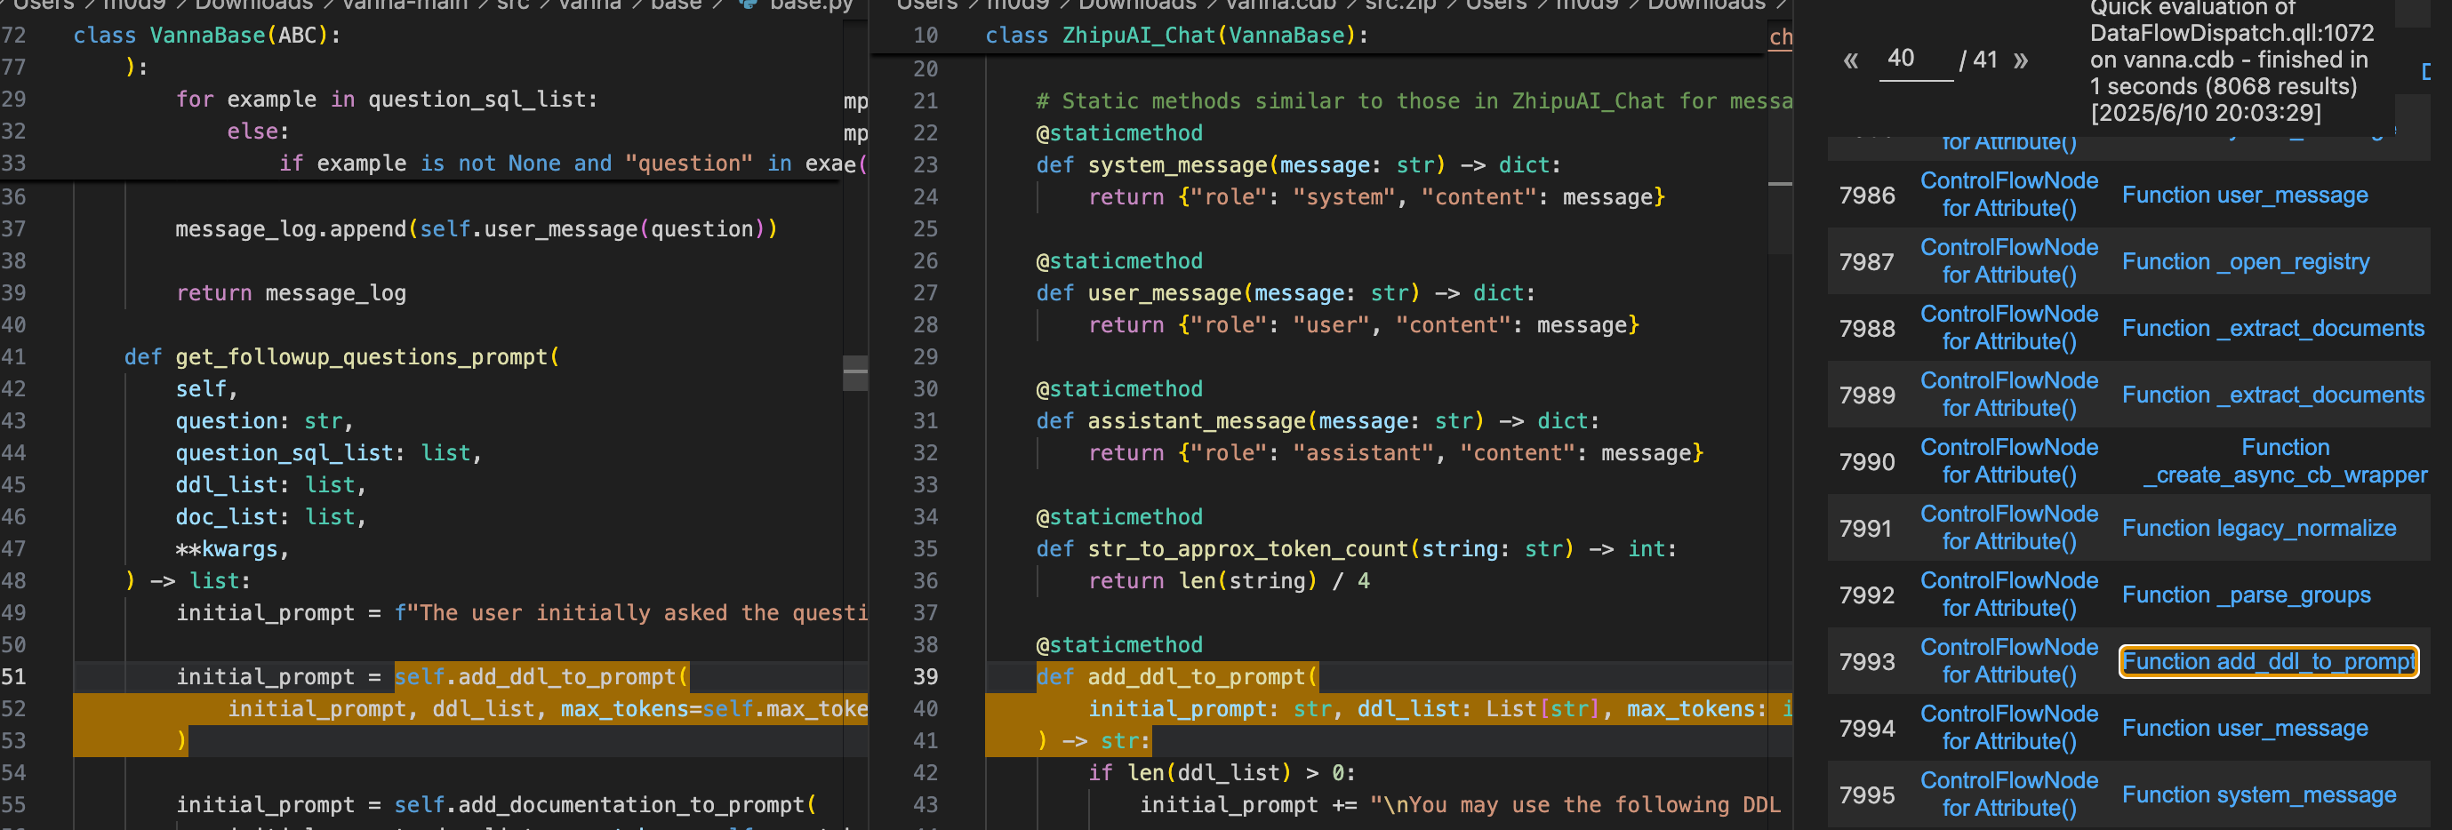Screen dimensions: 2452x830
Task: Open Function legacy_normalize link in row 7991
Action: [x=2259, y=528]
